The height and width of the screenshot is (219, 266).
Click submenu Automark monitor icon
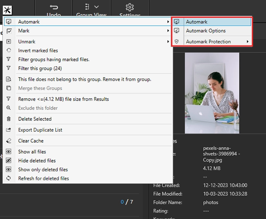pos(177,22)
